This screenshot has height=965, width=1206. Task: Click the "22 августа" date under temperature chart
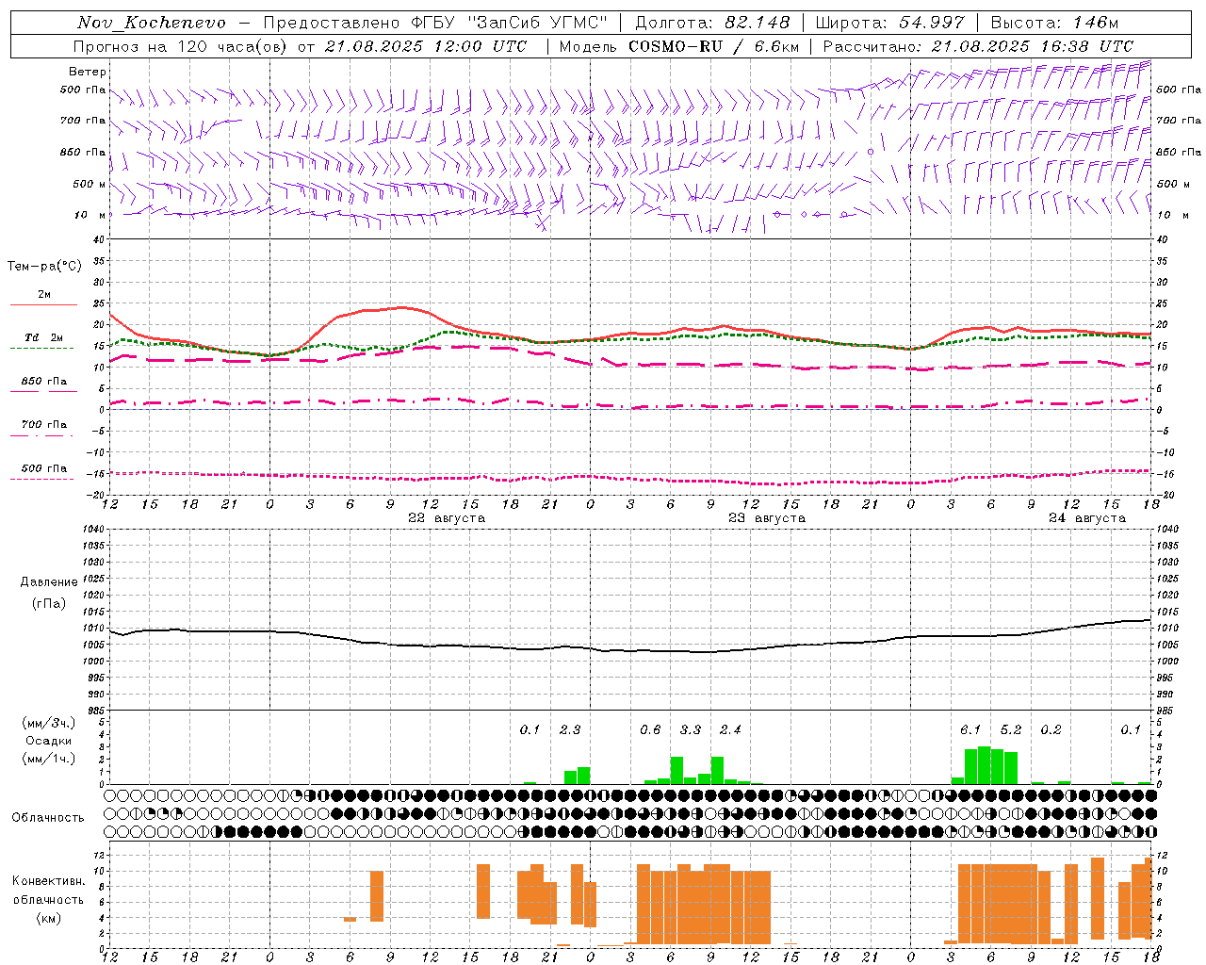(x=447, y=518)
